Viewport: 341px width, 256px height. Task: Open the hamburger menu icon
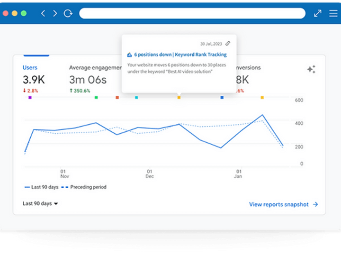[x=333, y=13]
